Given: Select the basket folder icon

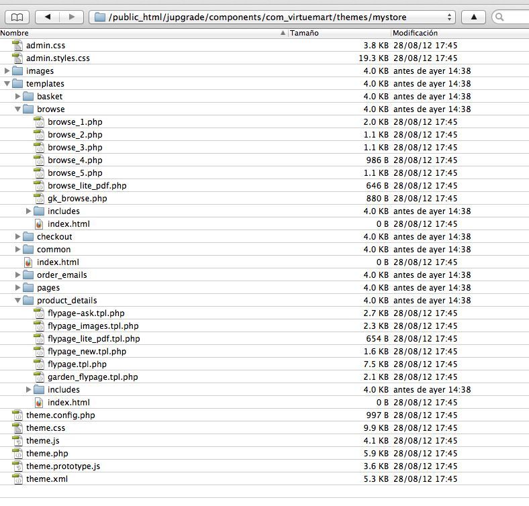Looking at the screenshot, I should pos(28,97).
